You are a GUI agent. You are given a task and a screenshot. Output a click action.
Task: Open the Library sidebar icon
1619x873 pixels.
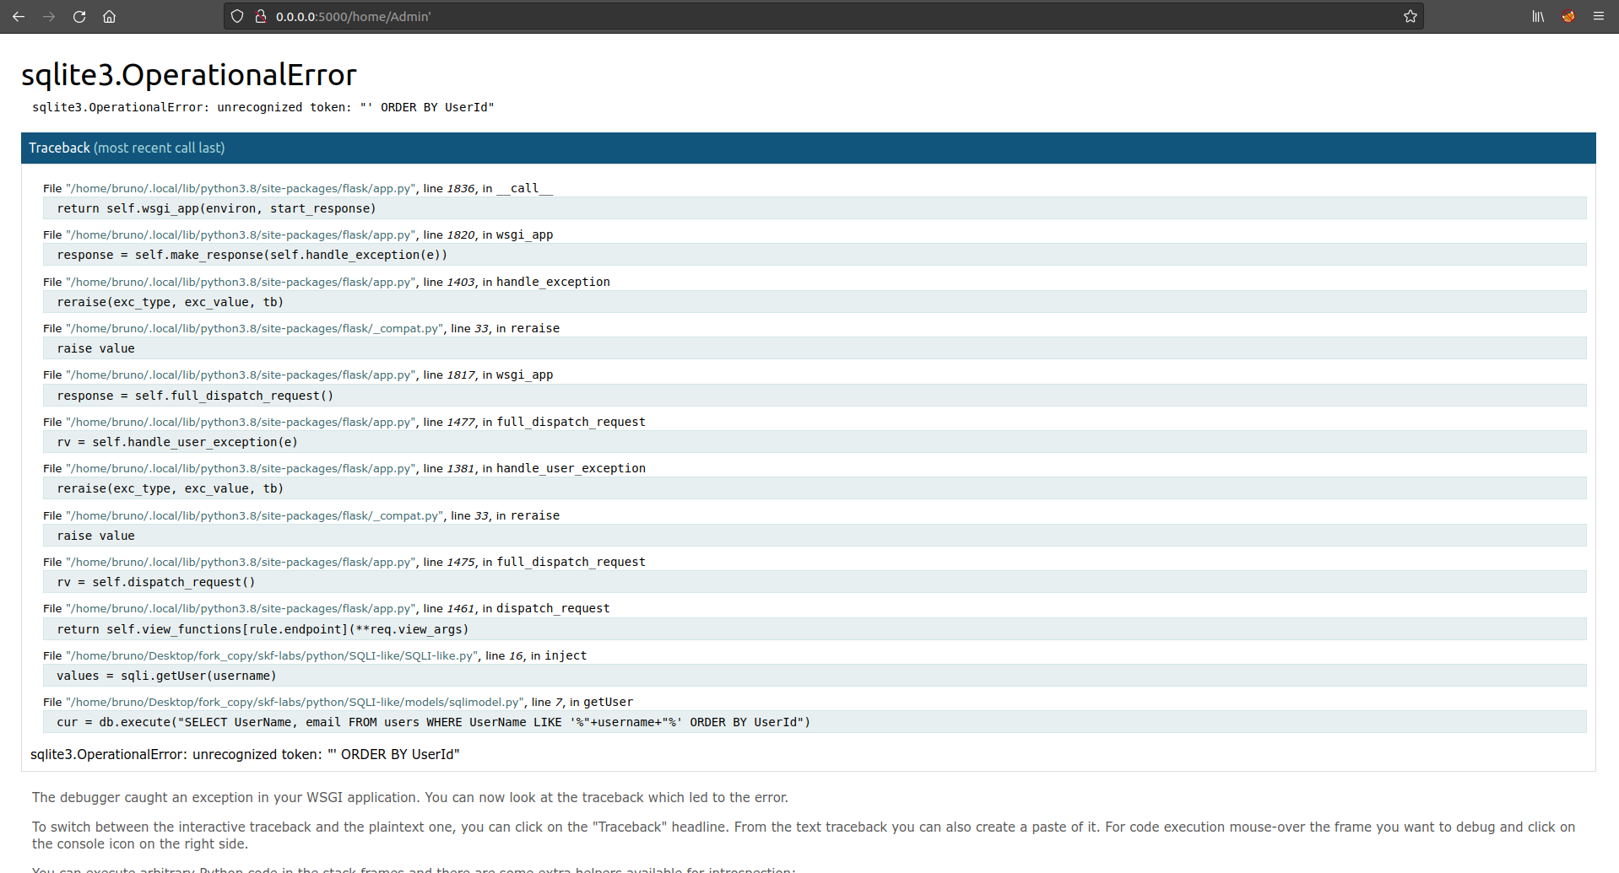1538,16
